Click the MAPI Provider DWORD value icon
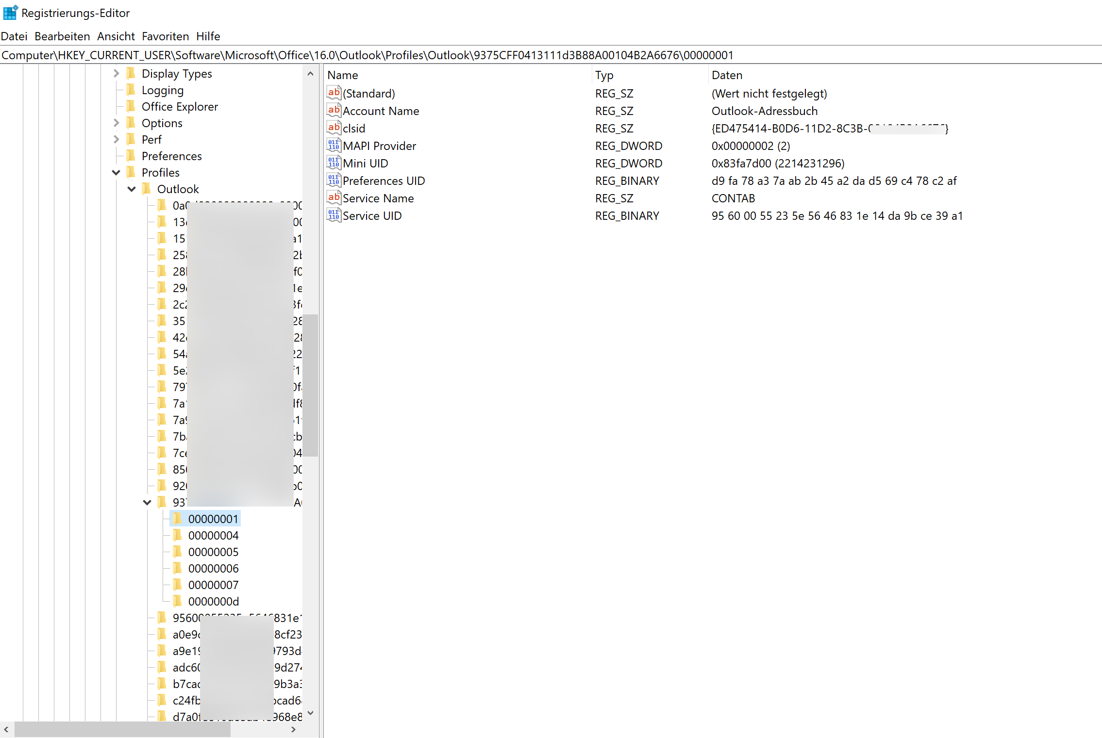The height and width of the screenshot is (738, 1102). click(x=334, y=146)
